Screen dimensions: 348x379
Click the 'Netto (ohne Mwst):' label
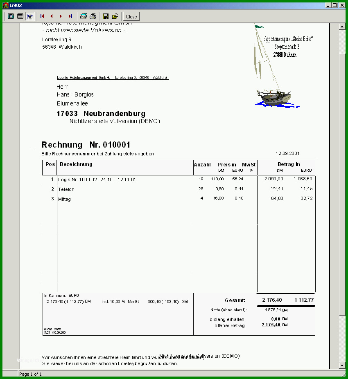coord(229,310)
